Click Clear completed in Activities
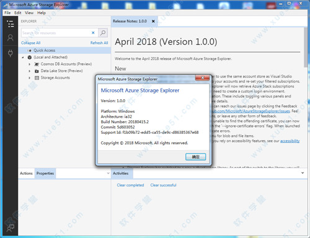This screenshot has height=238, width=310. click(x=130, y=185)
